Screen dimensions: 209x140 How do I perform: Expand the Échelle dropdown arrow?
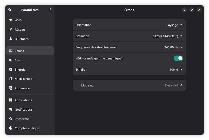[181, 69]
